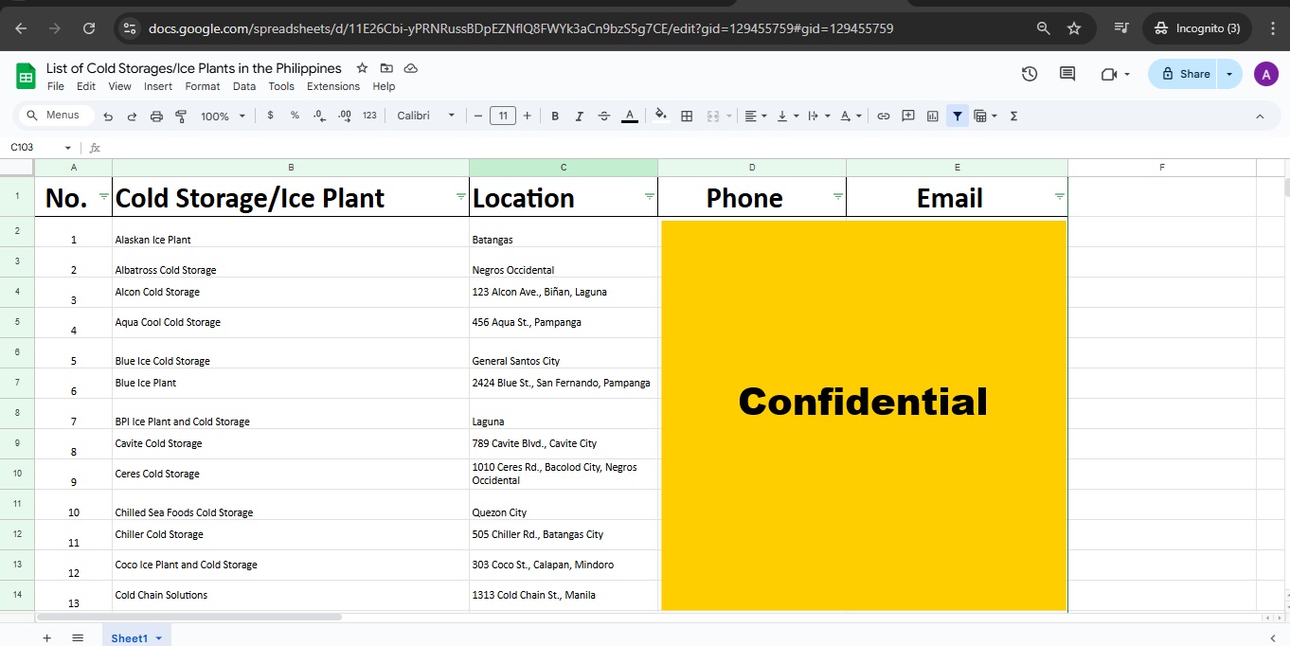Click the borders icon in toolbar
This screenshot has width=1290, height=646.
point(687,117)
